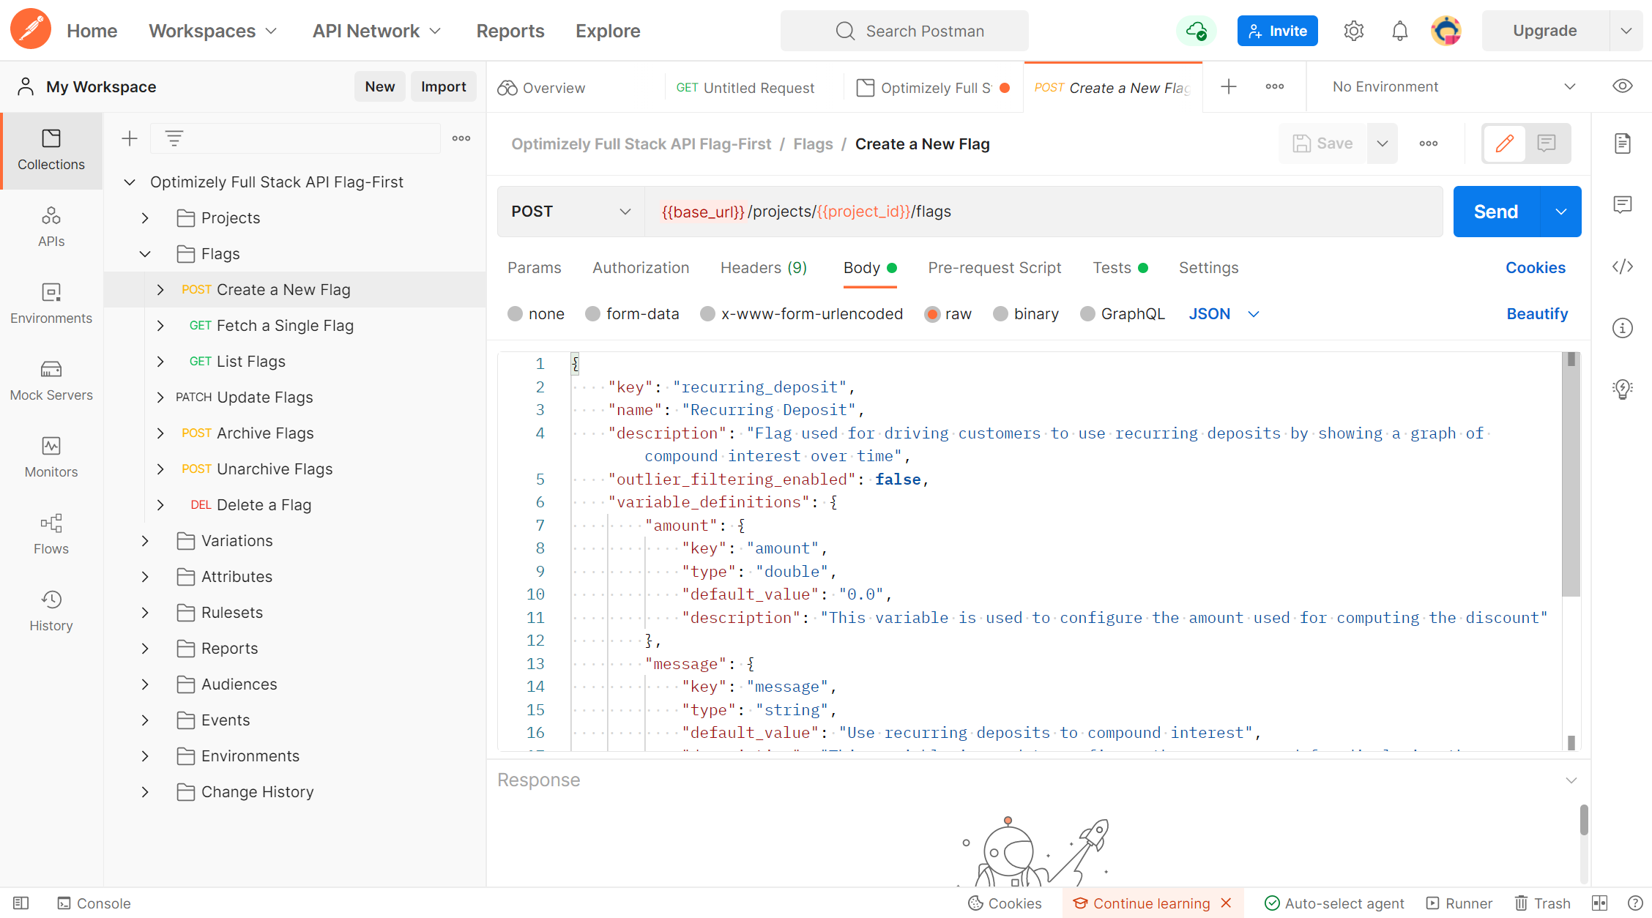Open the settings gear icon
This screenshot has width=1652, height=918.
(1353, 31)
